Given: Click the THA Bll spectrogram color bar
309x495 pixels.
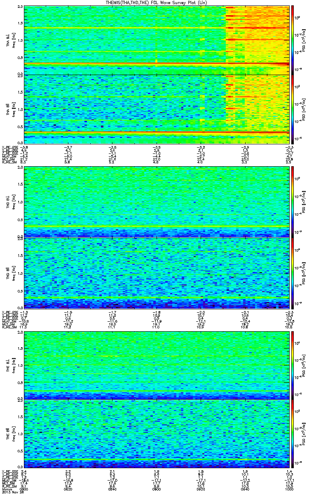Looking at the screenshot, I should pos(293,109).
